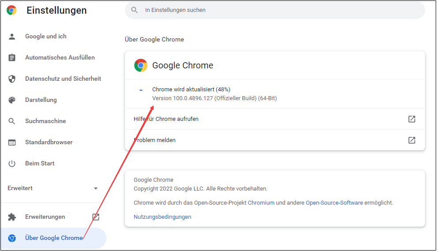Click the update progress spinner icon
The image size is (437, 251).
141,90
